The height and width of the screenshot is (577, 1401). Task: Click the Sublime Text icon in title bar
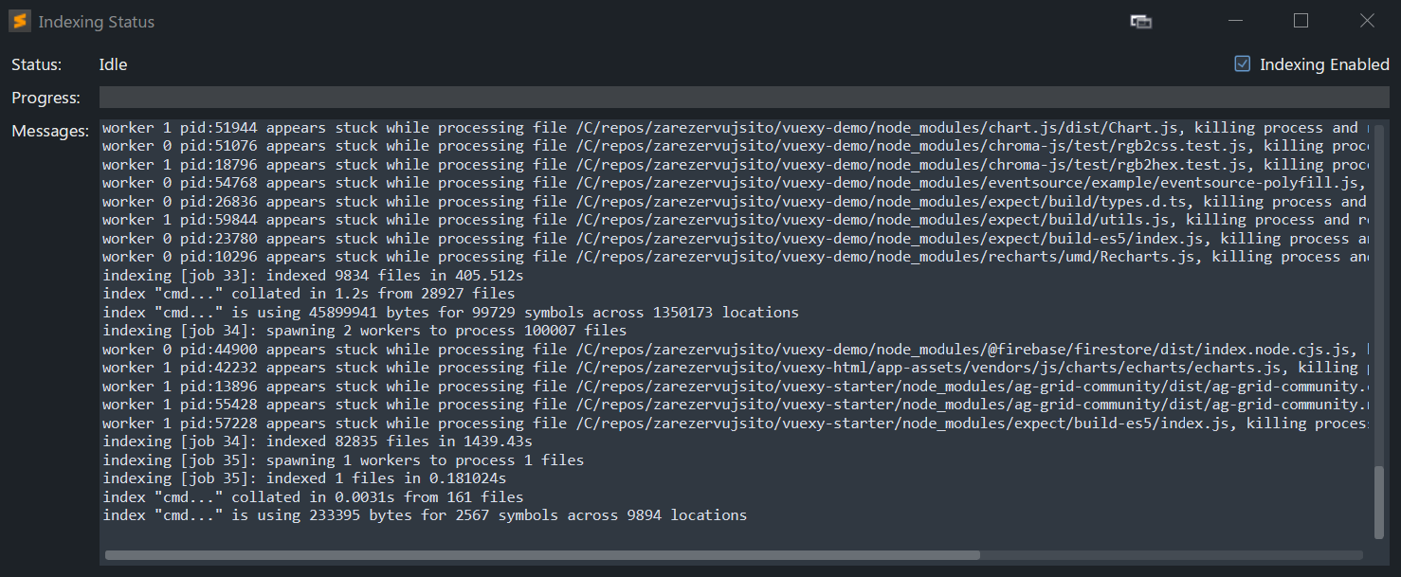(x=19, y=21)
